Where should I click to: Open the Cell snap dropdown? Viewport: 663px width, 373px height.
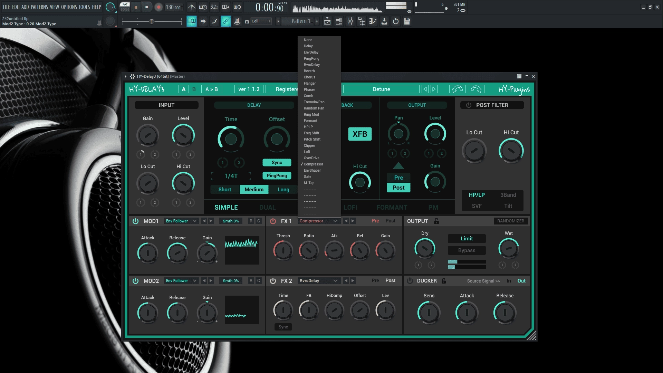pos(261,21)
